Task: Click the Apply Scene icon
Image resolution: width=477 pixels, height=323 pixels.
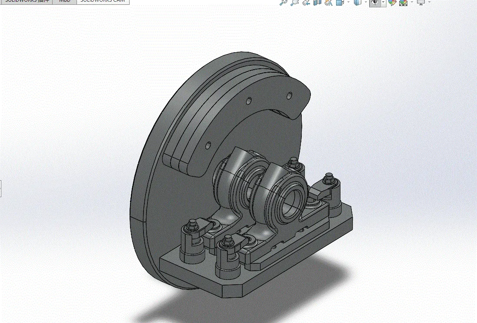Action: point(404,3)
